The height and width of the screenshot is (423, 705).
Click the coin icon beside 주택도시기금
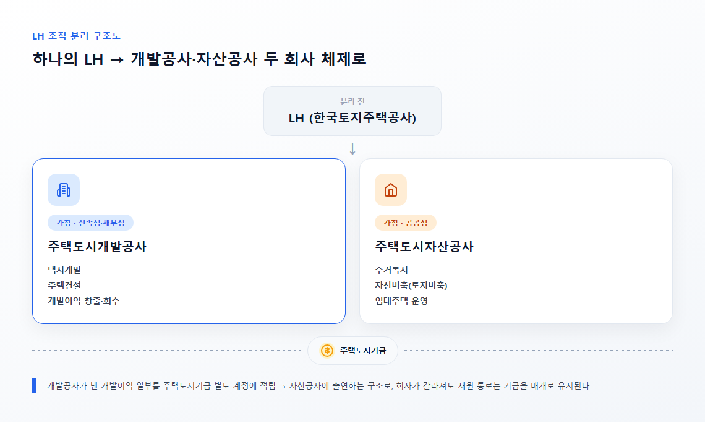click(x=327, y=351)
